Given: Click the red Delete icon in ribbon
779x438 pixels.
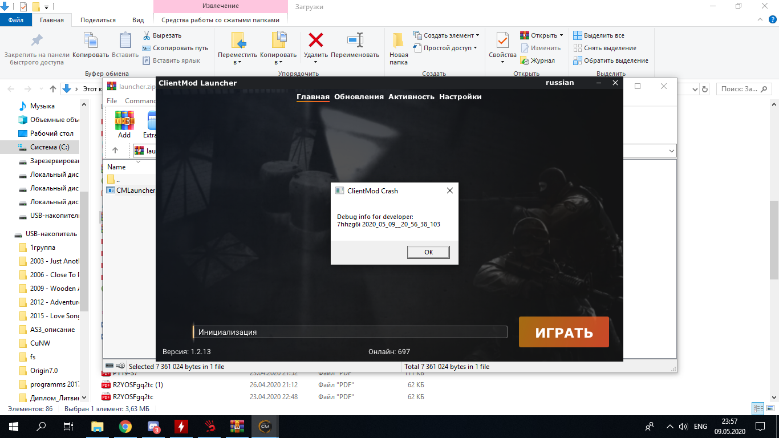Looking at the screenshot, I should click(x=315, y=41).
